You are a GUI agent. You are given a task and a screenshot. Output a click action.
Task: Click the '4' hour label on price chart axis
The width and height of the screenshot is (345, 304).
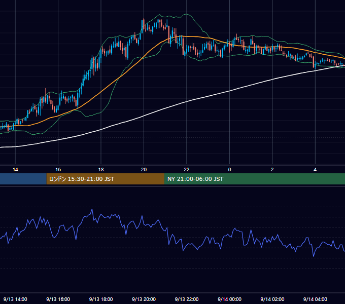click(315, 170)
